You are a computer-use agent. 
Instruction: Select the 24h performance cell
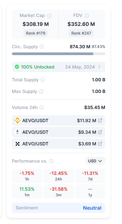pyautogui.click(x=59, y=176)
